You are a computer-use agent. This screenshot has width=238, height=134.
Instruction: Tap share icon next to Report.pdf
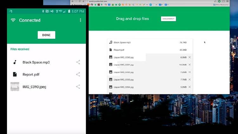[78, 74]
